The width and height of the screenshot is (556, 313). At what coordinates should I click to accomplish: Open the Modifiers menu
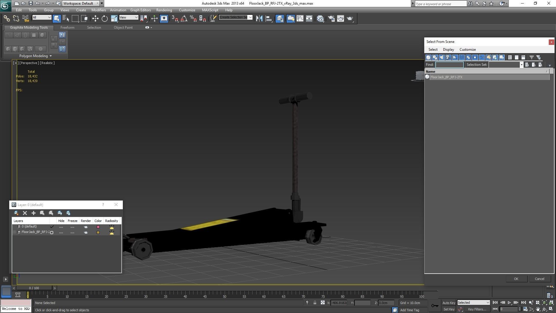pyautogui.click(x=98, y=10)
